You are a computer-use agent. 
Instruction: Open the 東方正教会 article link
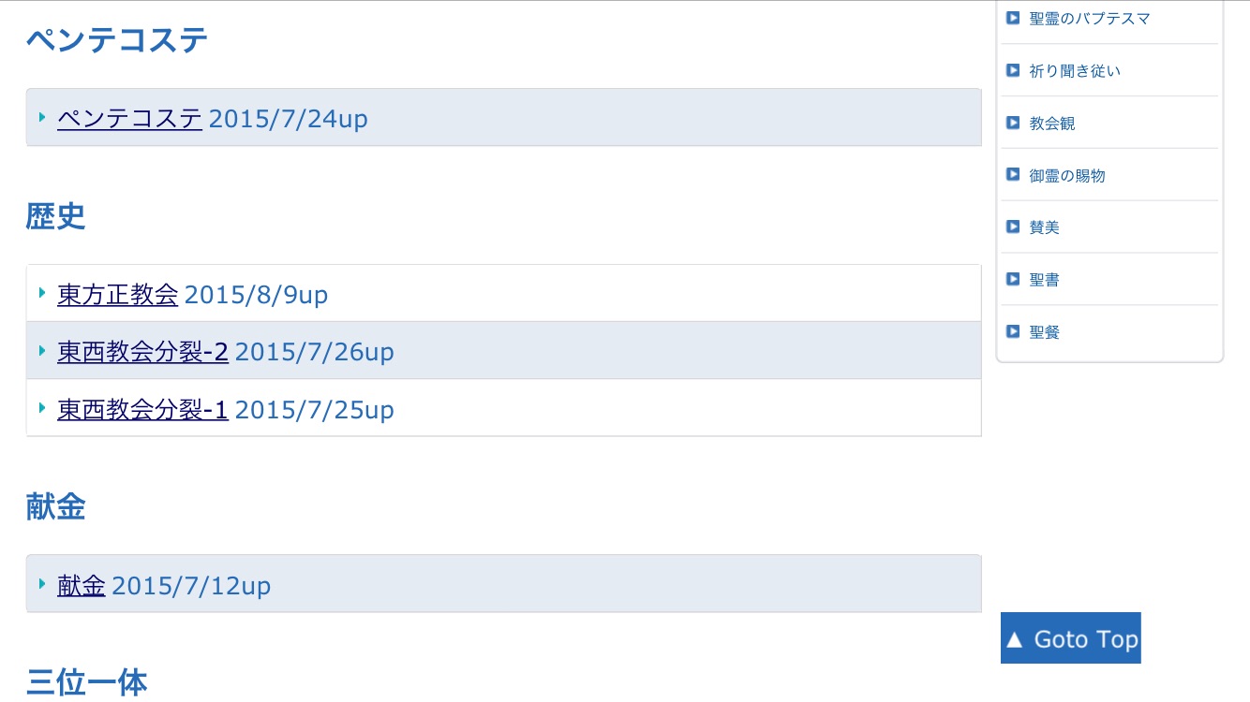click(117, 296)
